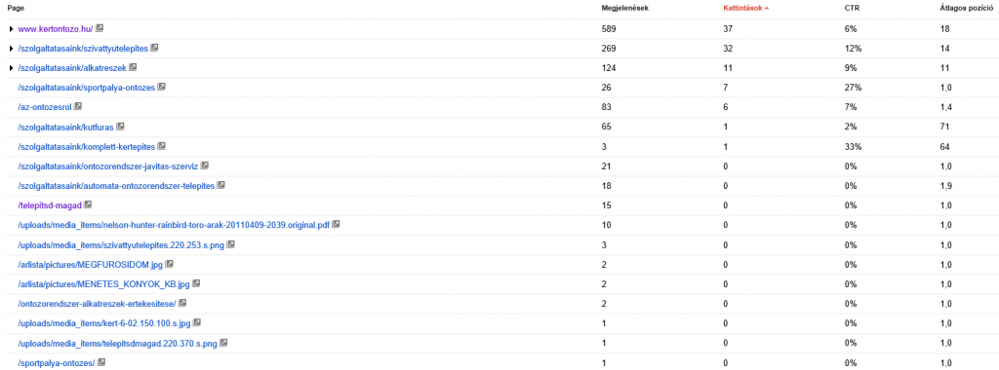This screenshot has width=999, height=370.
Task: Open icon beside the original.pdf price list
Action: click(337, 224)
